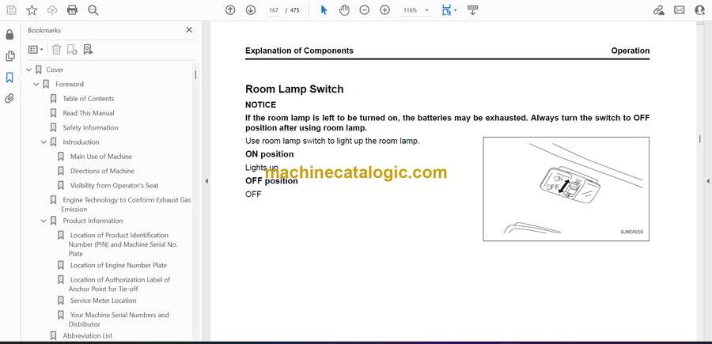Open the find text search tool
712x344 pixels.
[93, 10]
